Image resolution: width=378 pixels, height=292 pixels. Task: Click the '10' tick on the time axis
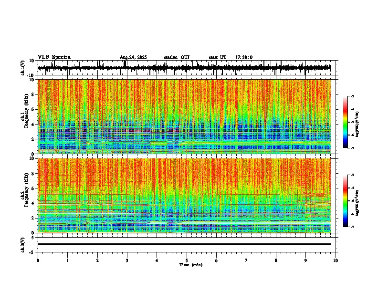point(336,261)
